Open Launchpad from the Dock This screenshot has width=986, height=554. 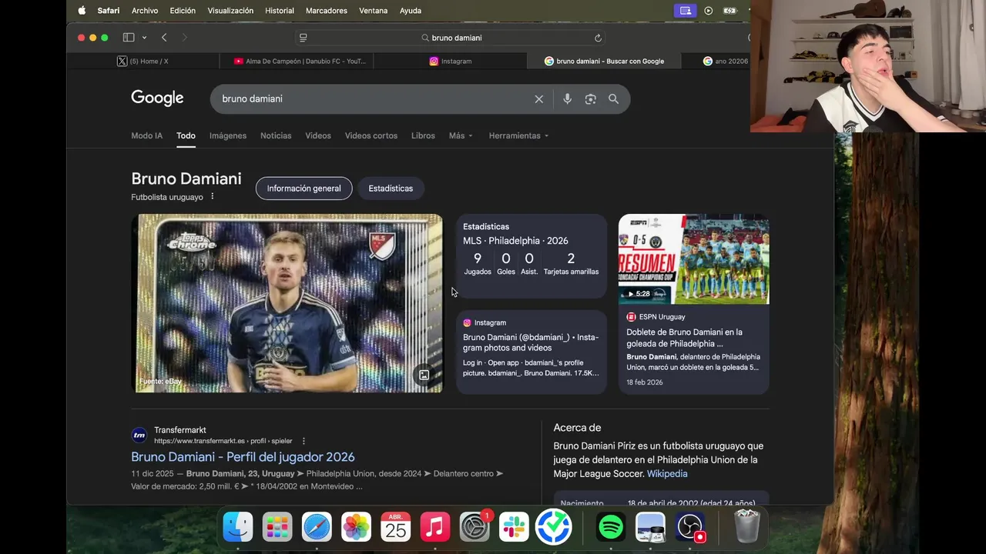click(x=277, y=527)
